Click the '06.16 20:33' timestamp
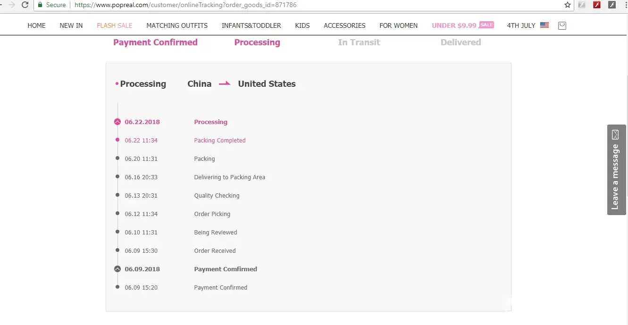 tap(141, 177)
